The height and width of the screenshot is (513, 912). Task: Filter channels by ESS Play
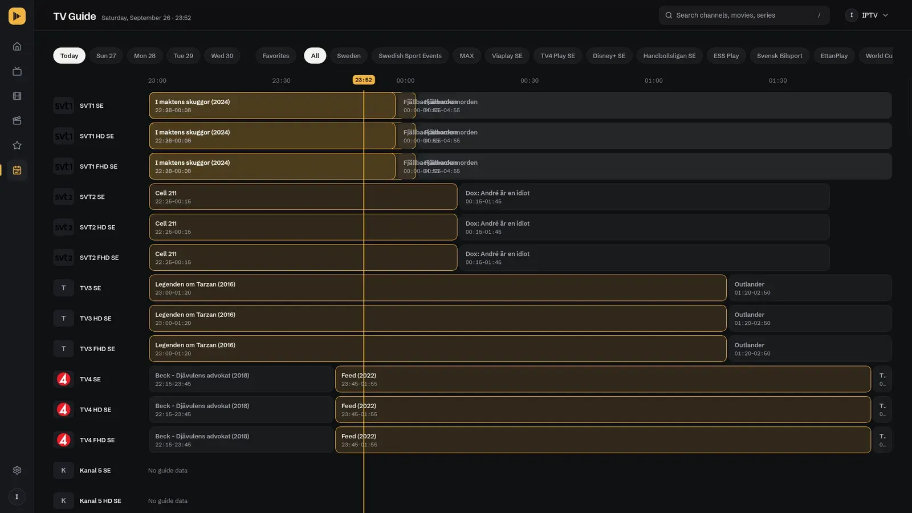(x=726, y=56)
